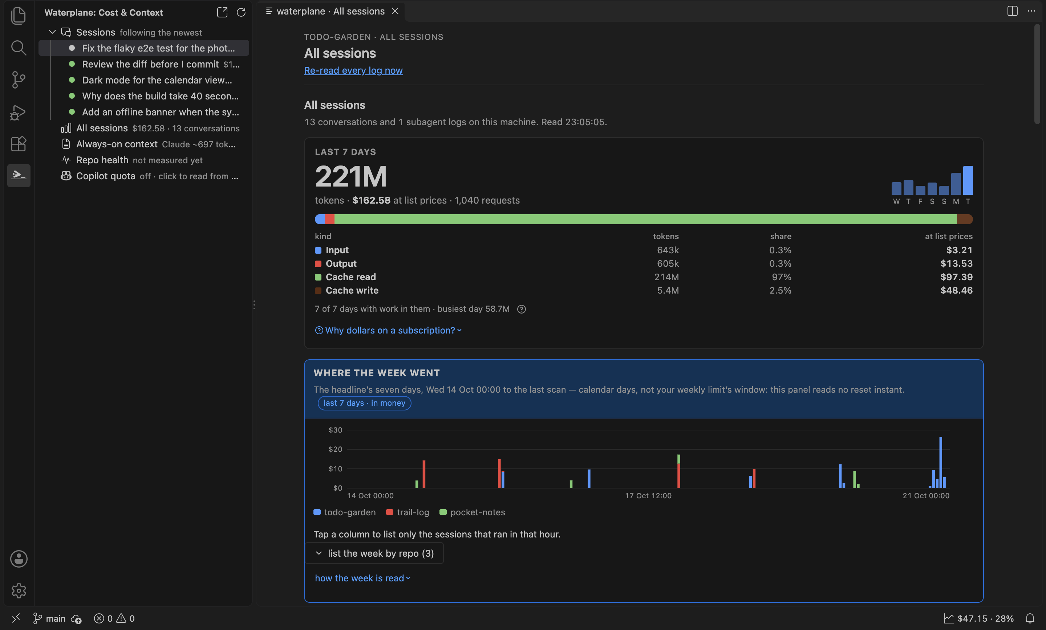The width and height of the screenshot is (1046, 630).
Task: Expand 'list the week by repo (3)'
Action: (x=374, y=553)
